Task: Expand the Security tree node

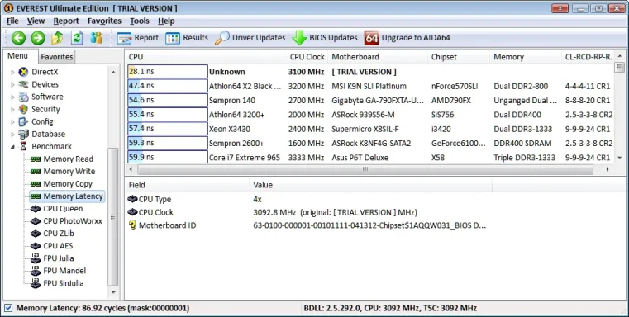Action: click(12, 110)
